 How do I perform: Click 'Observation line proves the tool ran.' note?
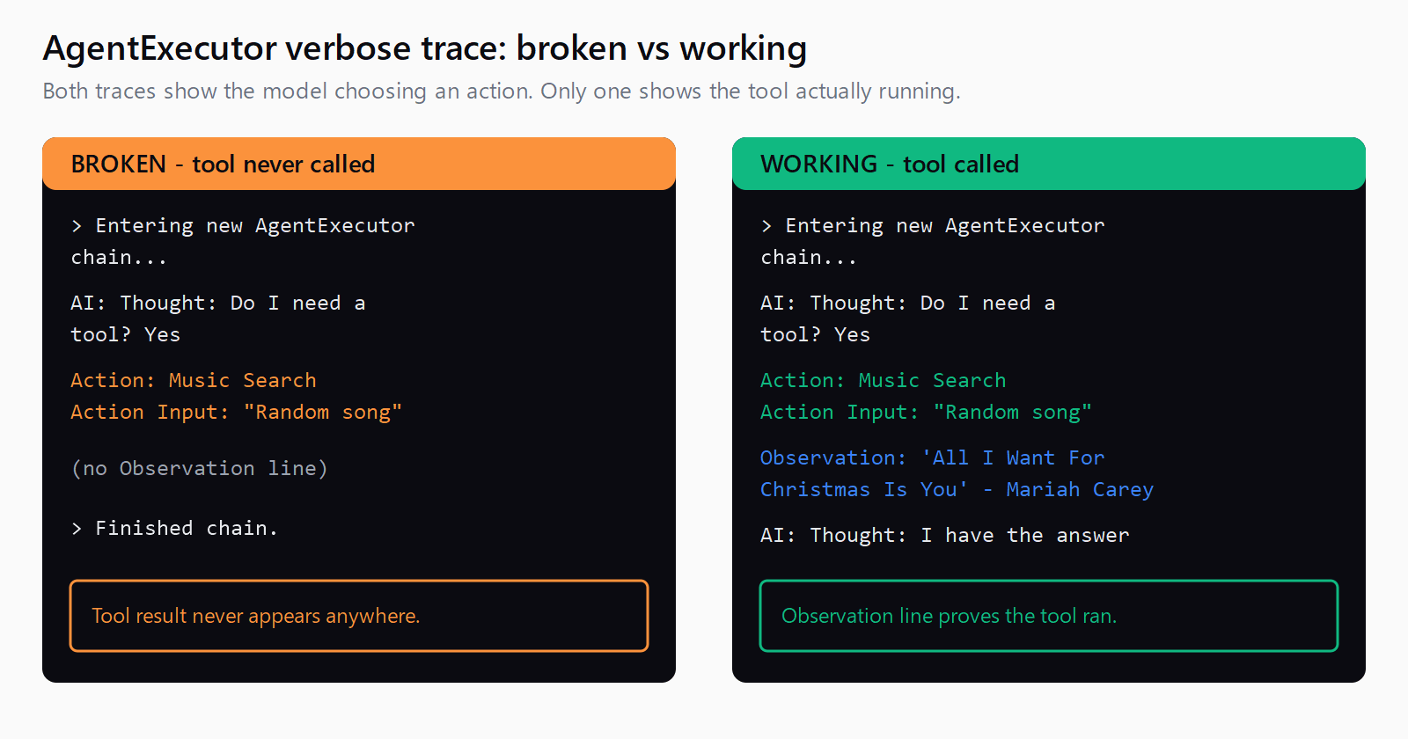point(1049,616)
